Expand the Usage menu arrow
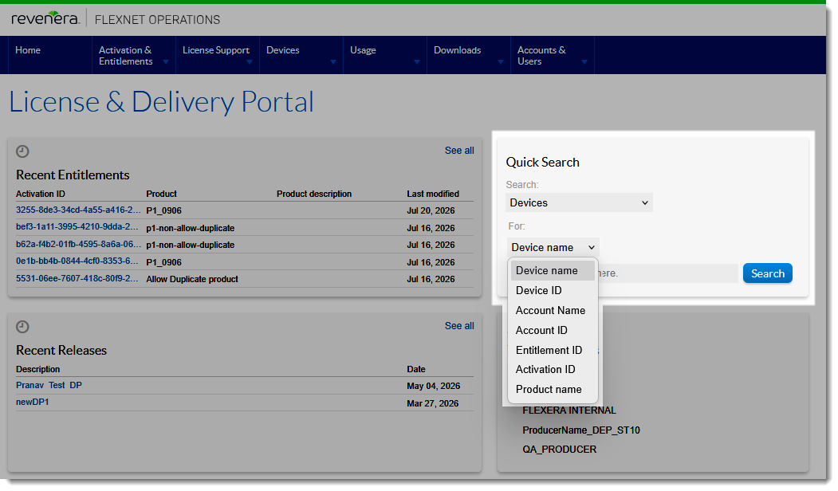Viewport: 838px width, 491px height. point(417,62)
